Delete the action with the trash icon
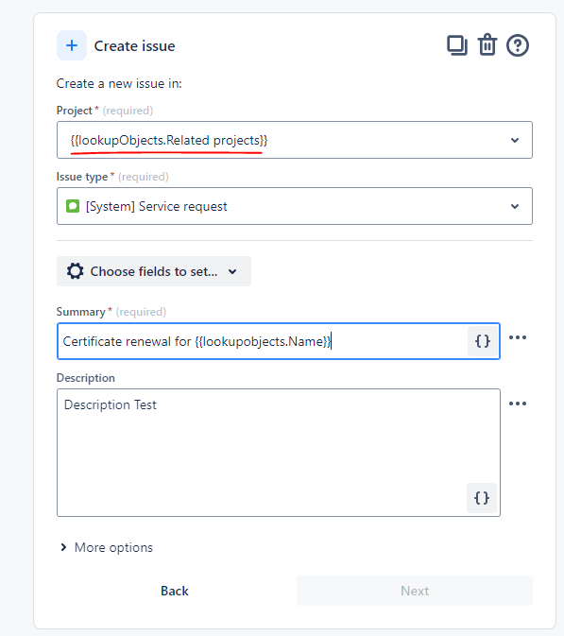This screenshot has width=564, height=636. [x=487, y=44]
